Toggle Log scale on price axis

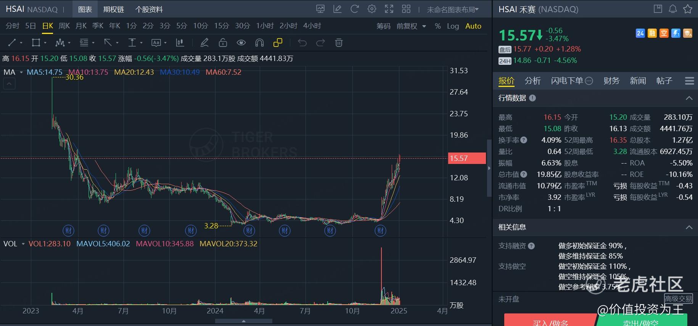[x=453, y=26]
